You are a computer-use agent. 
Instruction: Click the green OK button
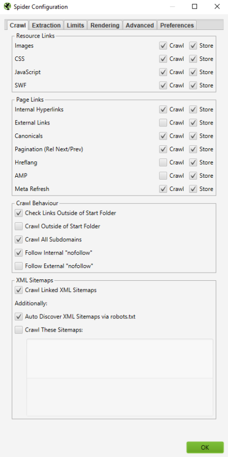tap(205, 447)
